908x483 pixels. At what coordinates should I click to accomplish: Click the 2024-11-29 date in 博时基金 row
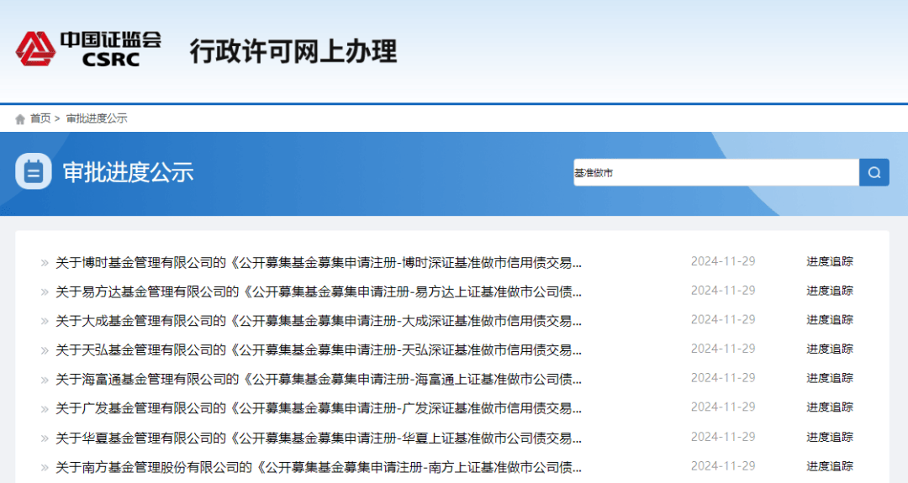click(723, 261)
